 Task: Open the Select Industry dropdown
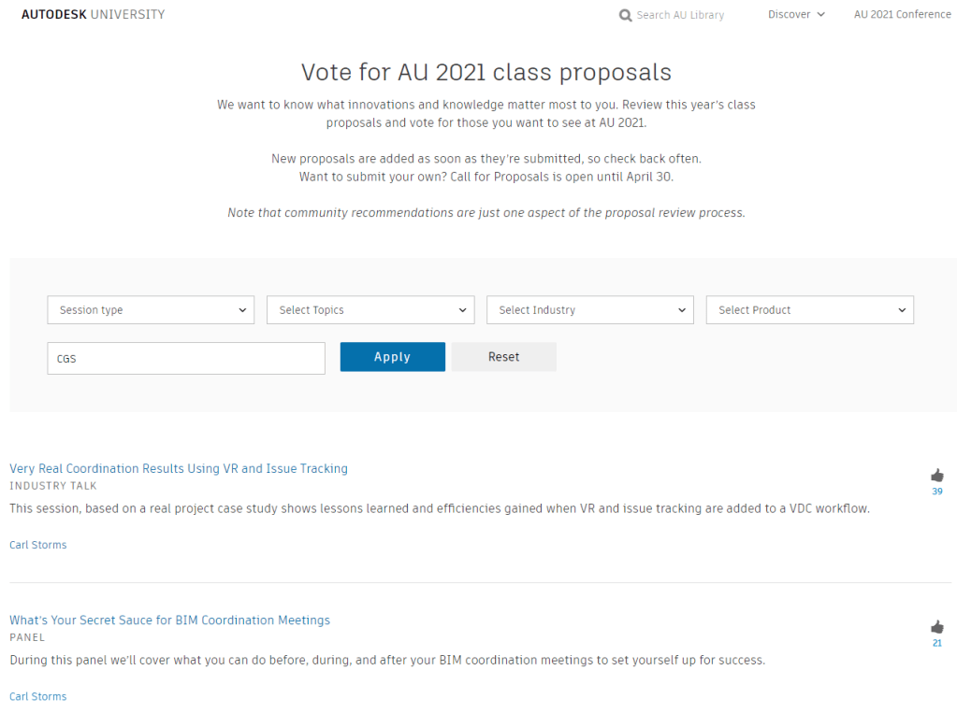coord(589,310)
